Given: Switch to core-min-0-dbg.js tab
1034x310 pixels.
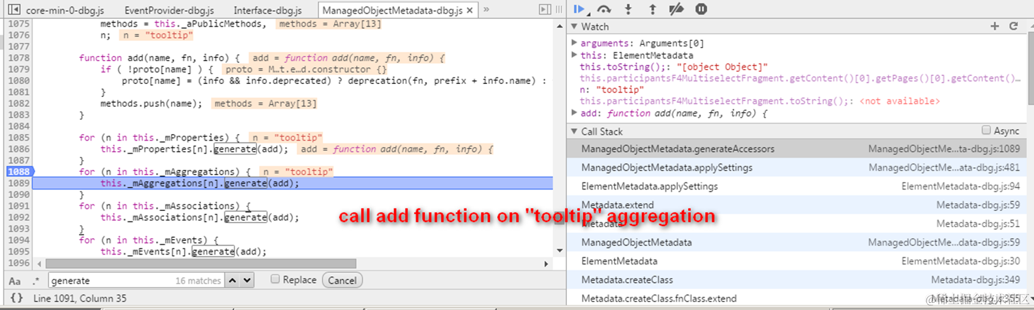Looking at the screenshot, I should pyautogui.click(x=65, y=10).
